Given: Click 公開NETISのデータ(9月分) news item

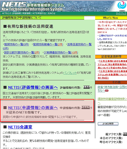Looking at the screenshot, I should pos(112,37).
